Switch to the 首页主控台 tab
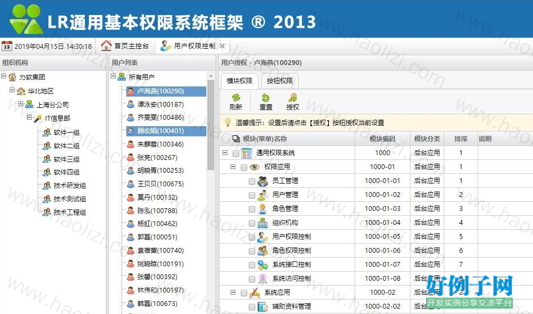533x314 pixels. (125, 46)
